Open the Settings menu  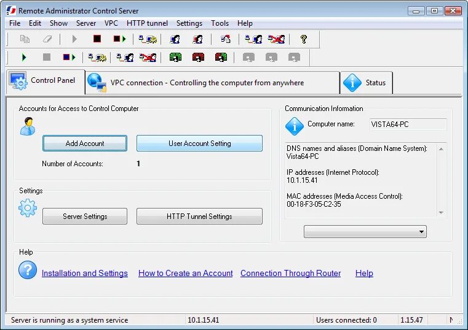click(x=189, y=23)
